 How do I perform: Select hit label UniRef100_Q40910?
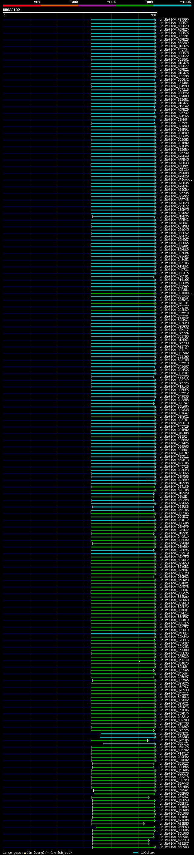pyautogui.click(x=174, y=537)
